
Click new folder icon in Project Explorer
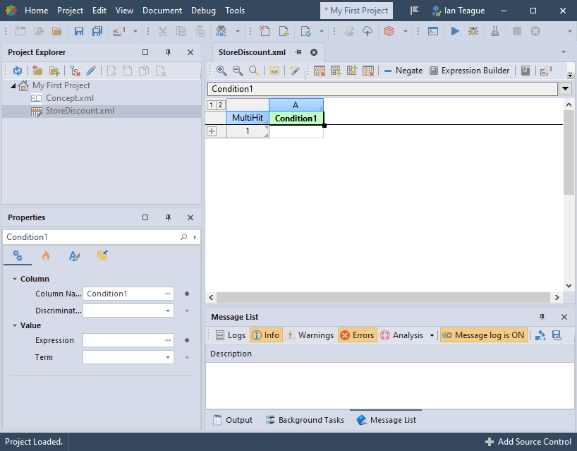pos(37,71)
